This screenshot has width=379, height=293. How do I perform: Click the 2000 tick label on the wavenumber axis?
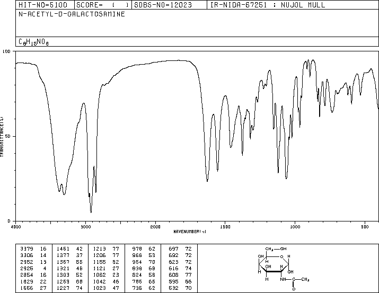(155, 227)
